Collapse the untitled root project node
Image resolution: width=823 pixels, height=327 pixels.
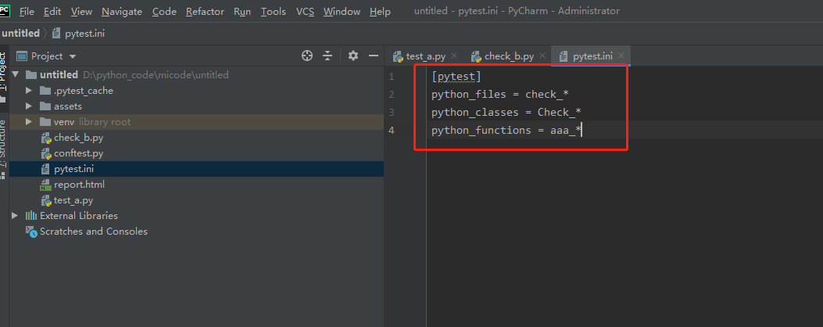pyautogui.click(x=15, y=74)
